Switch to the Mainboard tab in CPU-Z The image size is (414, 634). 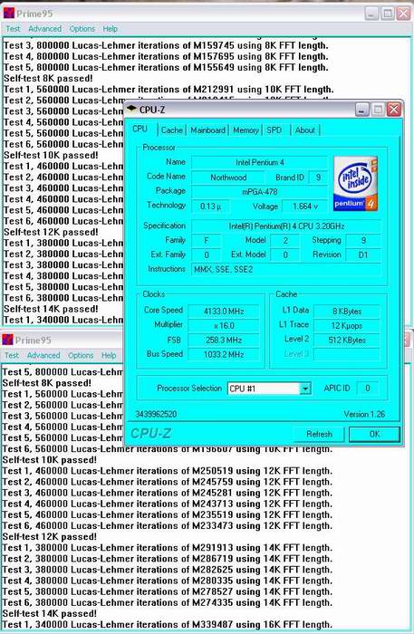tap(207, 130)
